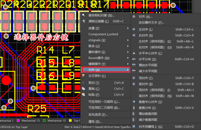Open the highlighted 对齐 (A) menu entry

click(106, 70)
